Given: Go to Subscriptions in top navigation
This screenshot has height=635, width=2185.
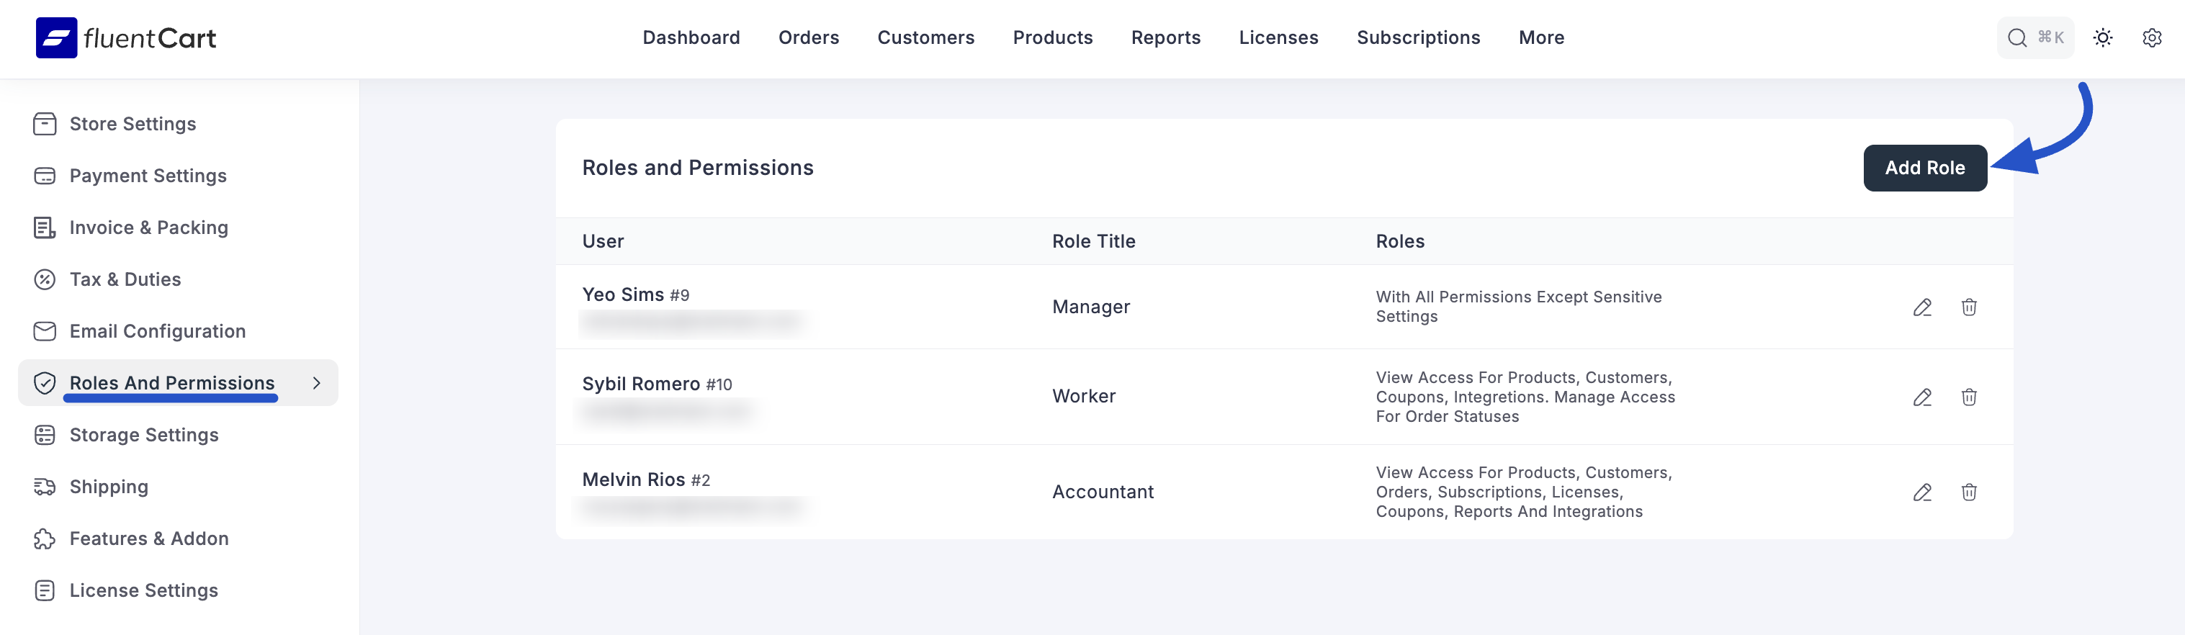Looking at the screenshot, I should [x=1417, y=37].
